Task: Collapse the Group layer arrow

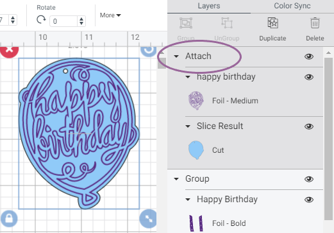Action: 176,179
